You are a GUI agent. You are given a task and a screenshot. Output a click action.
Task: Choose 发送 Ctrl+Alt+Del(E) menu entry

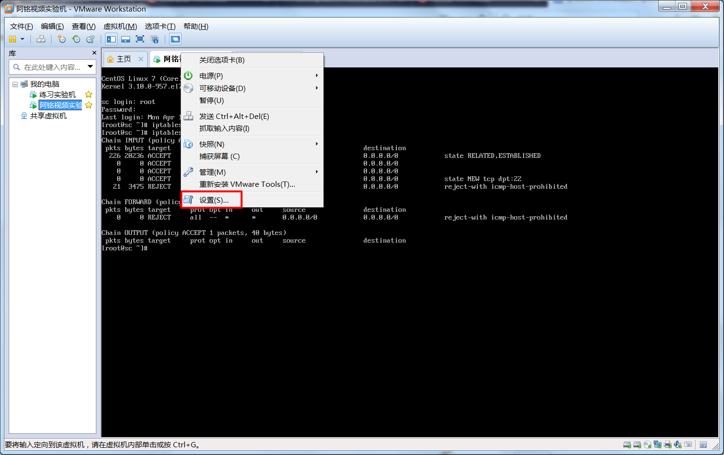252,117
